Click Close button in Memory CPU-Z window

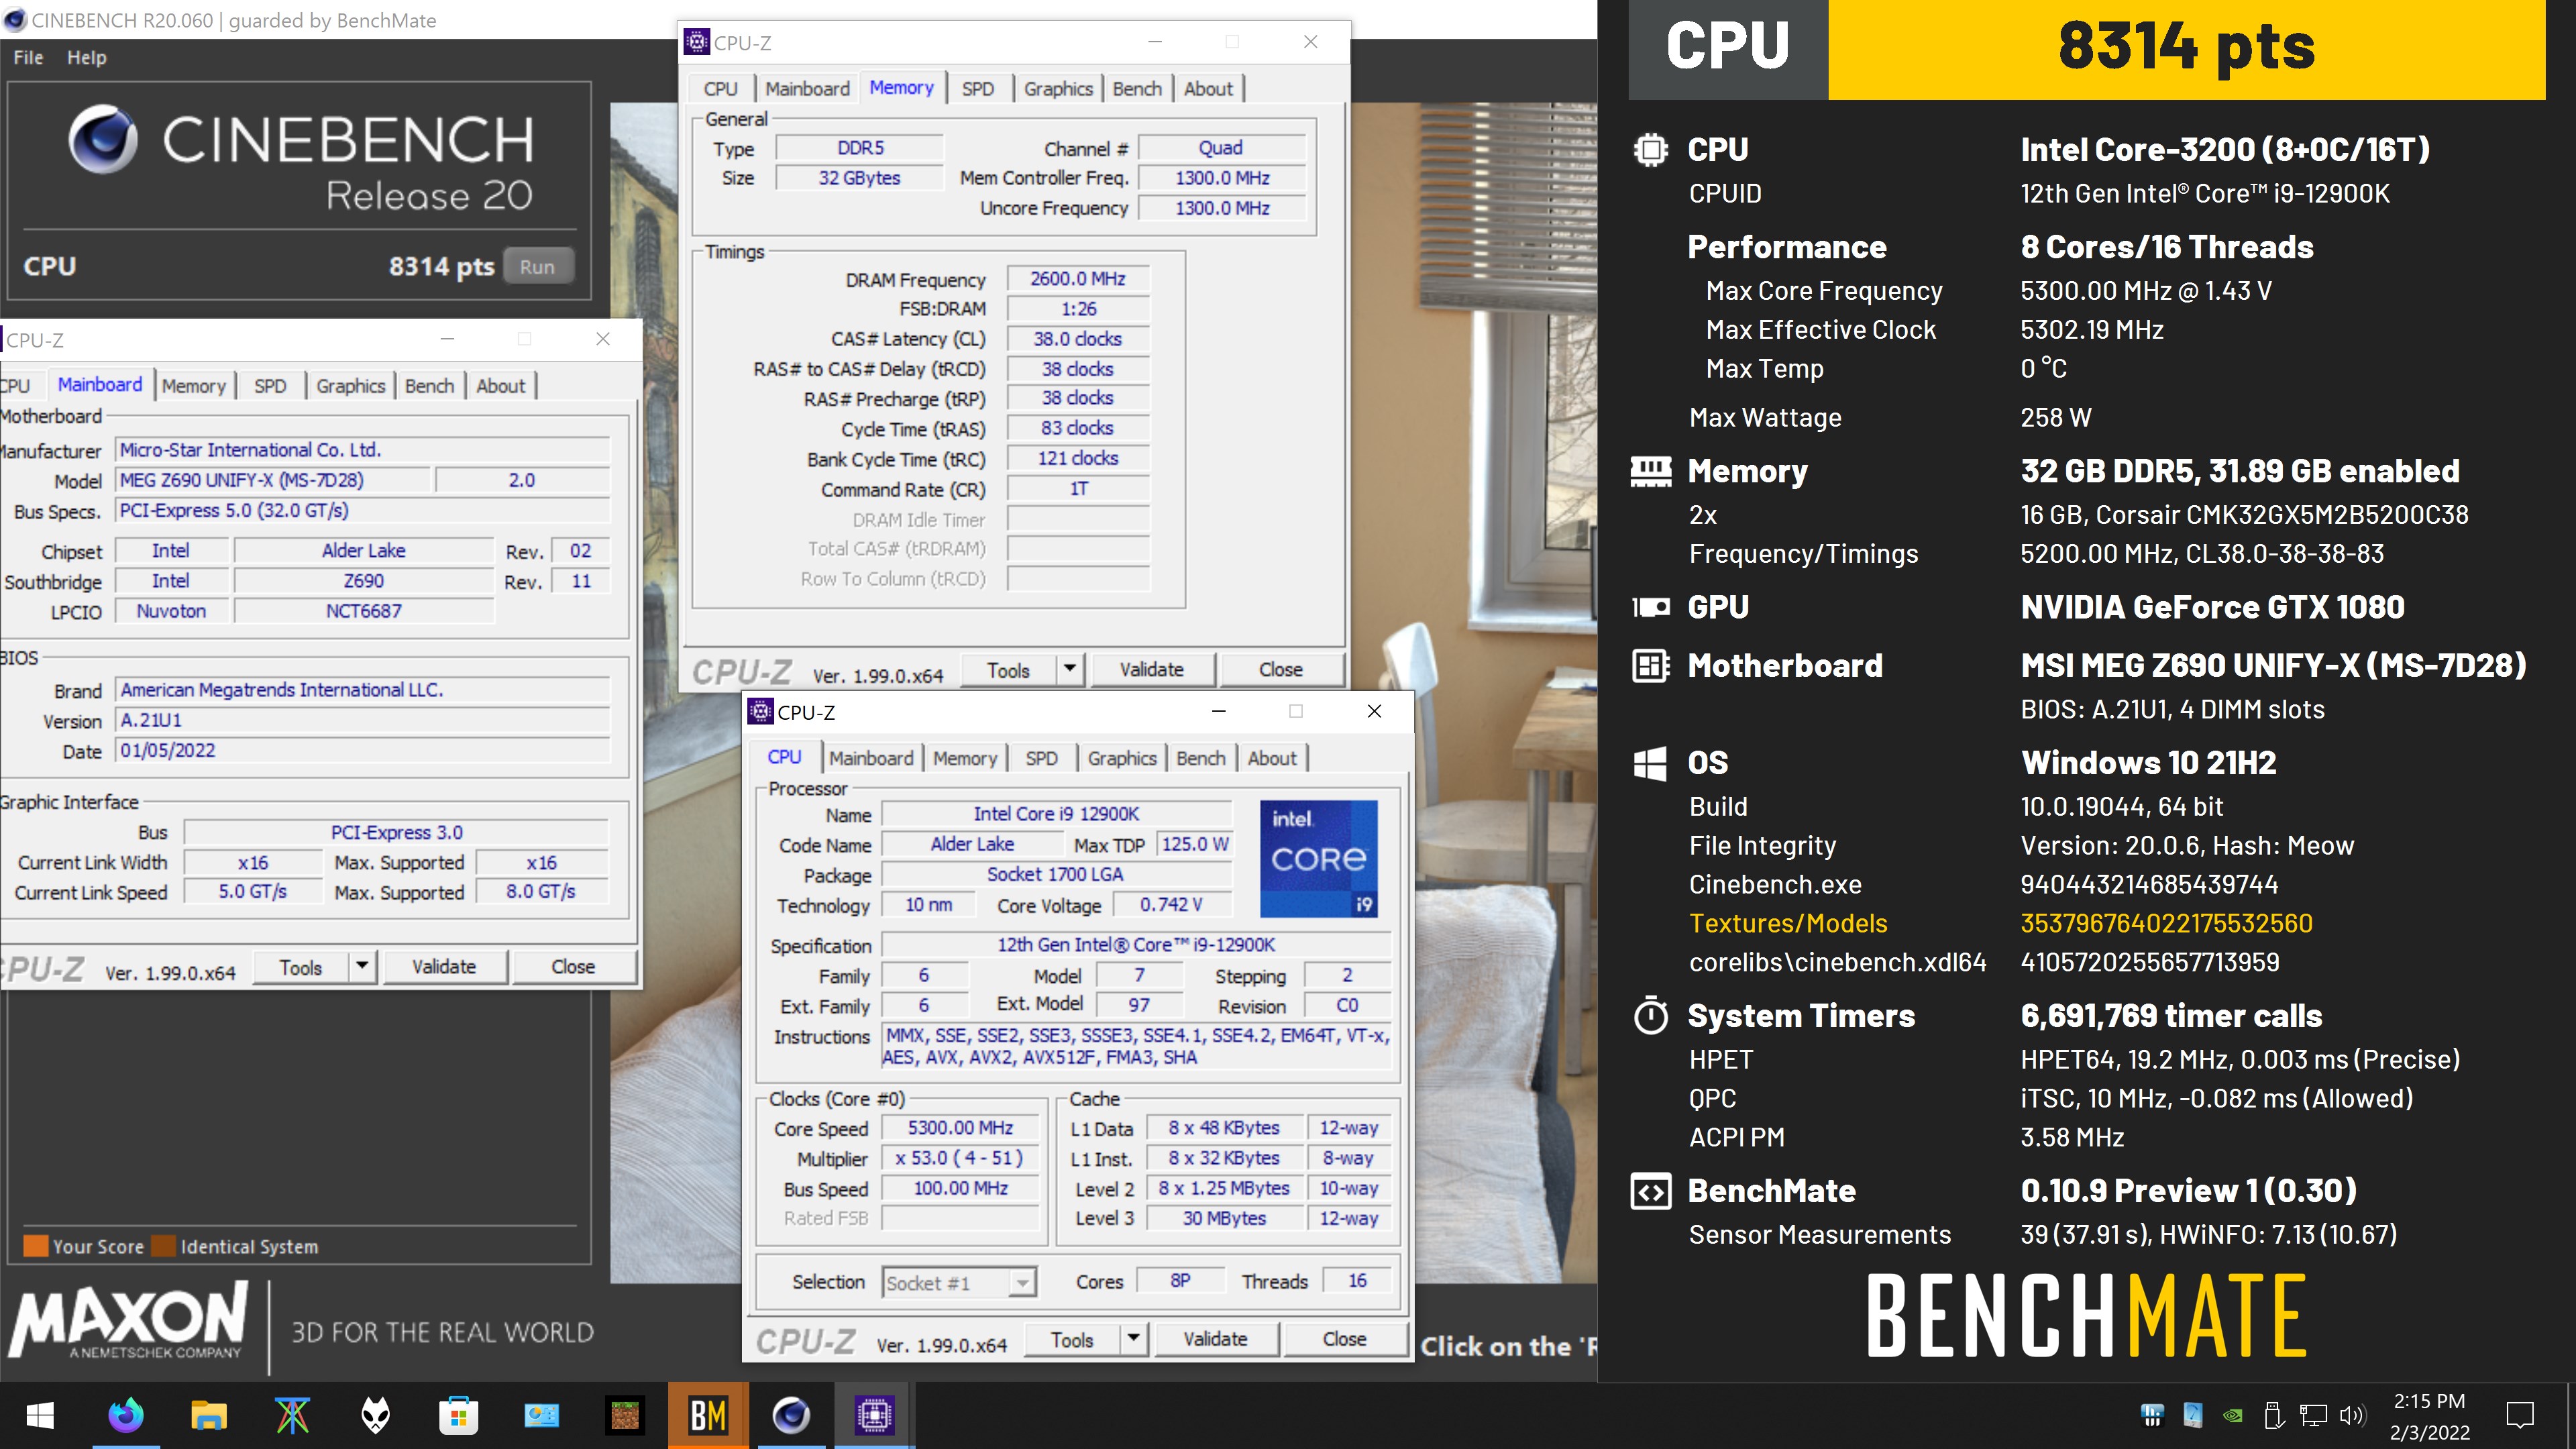coord(1280,669)
